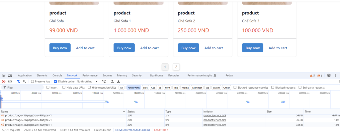The image size is (340, 132).
Task: Sort requests by Status column
Action: click(145, 112)
